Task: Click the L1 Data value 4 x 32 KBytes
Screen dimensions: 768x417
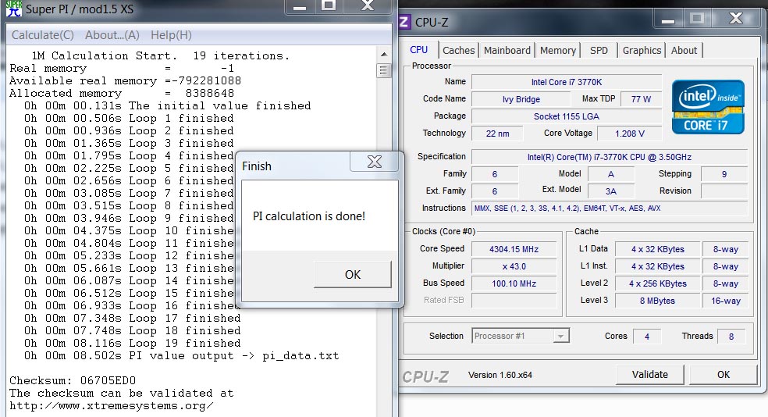Action: (x=657, y=249)
